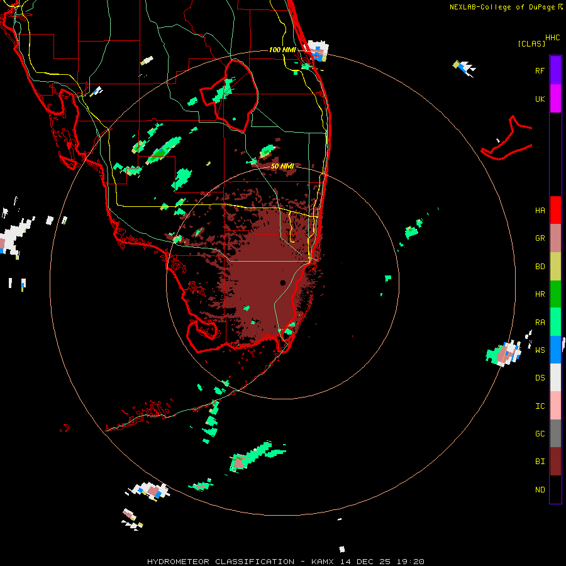
Task: Click the HA red legend swatch
Action: pos(555,210)
